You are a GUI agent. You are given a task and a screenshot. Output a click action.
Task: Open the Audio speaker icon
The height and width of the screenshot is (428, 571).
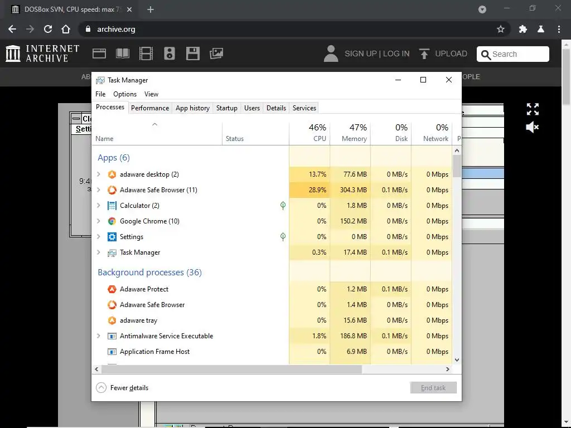tap(170, 53)
